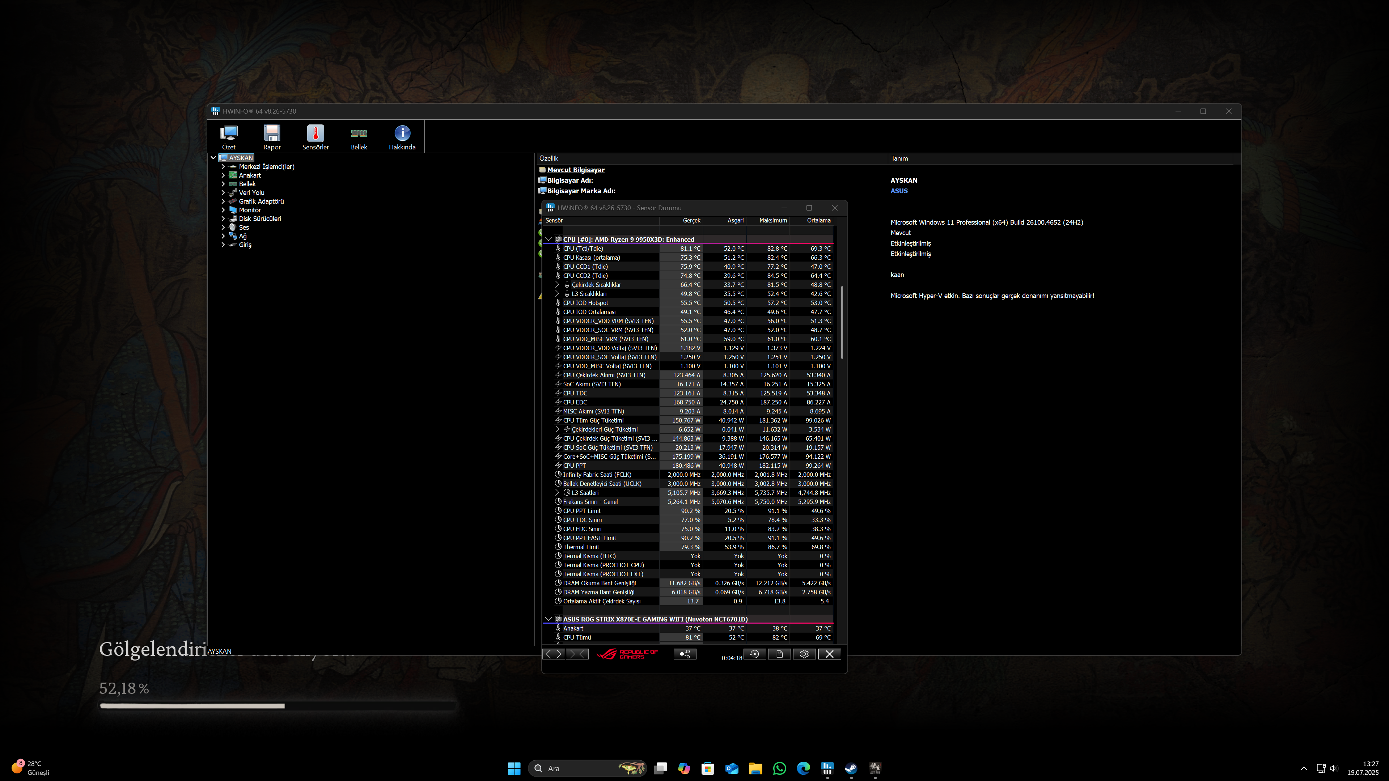Start logging with the document icon button
The height and width of the screenshot is (781, 1389).
point(780,654)
